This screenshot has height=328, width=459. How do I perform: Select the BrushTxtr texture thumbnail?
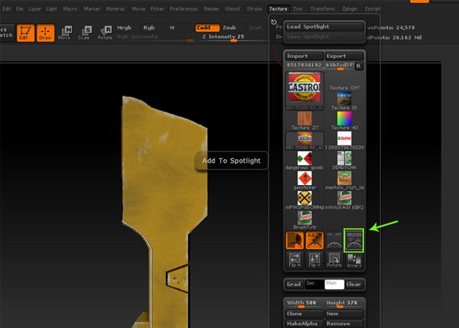tap(304, 220)
